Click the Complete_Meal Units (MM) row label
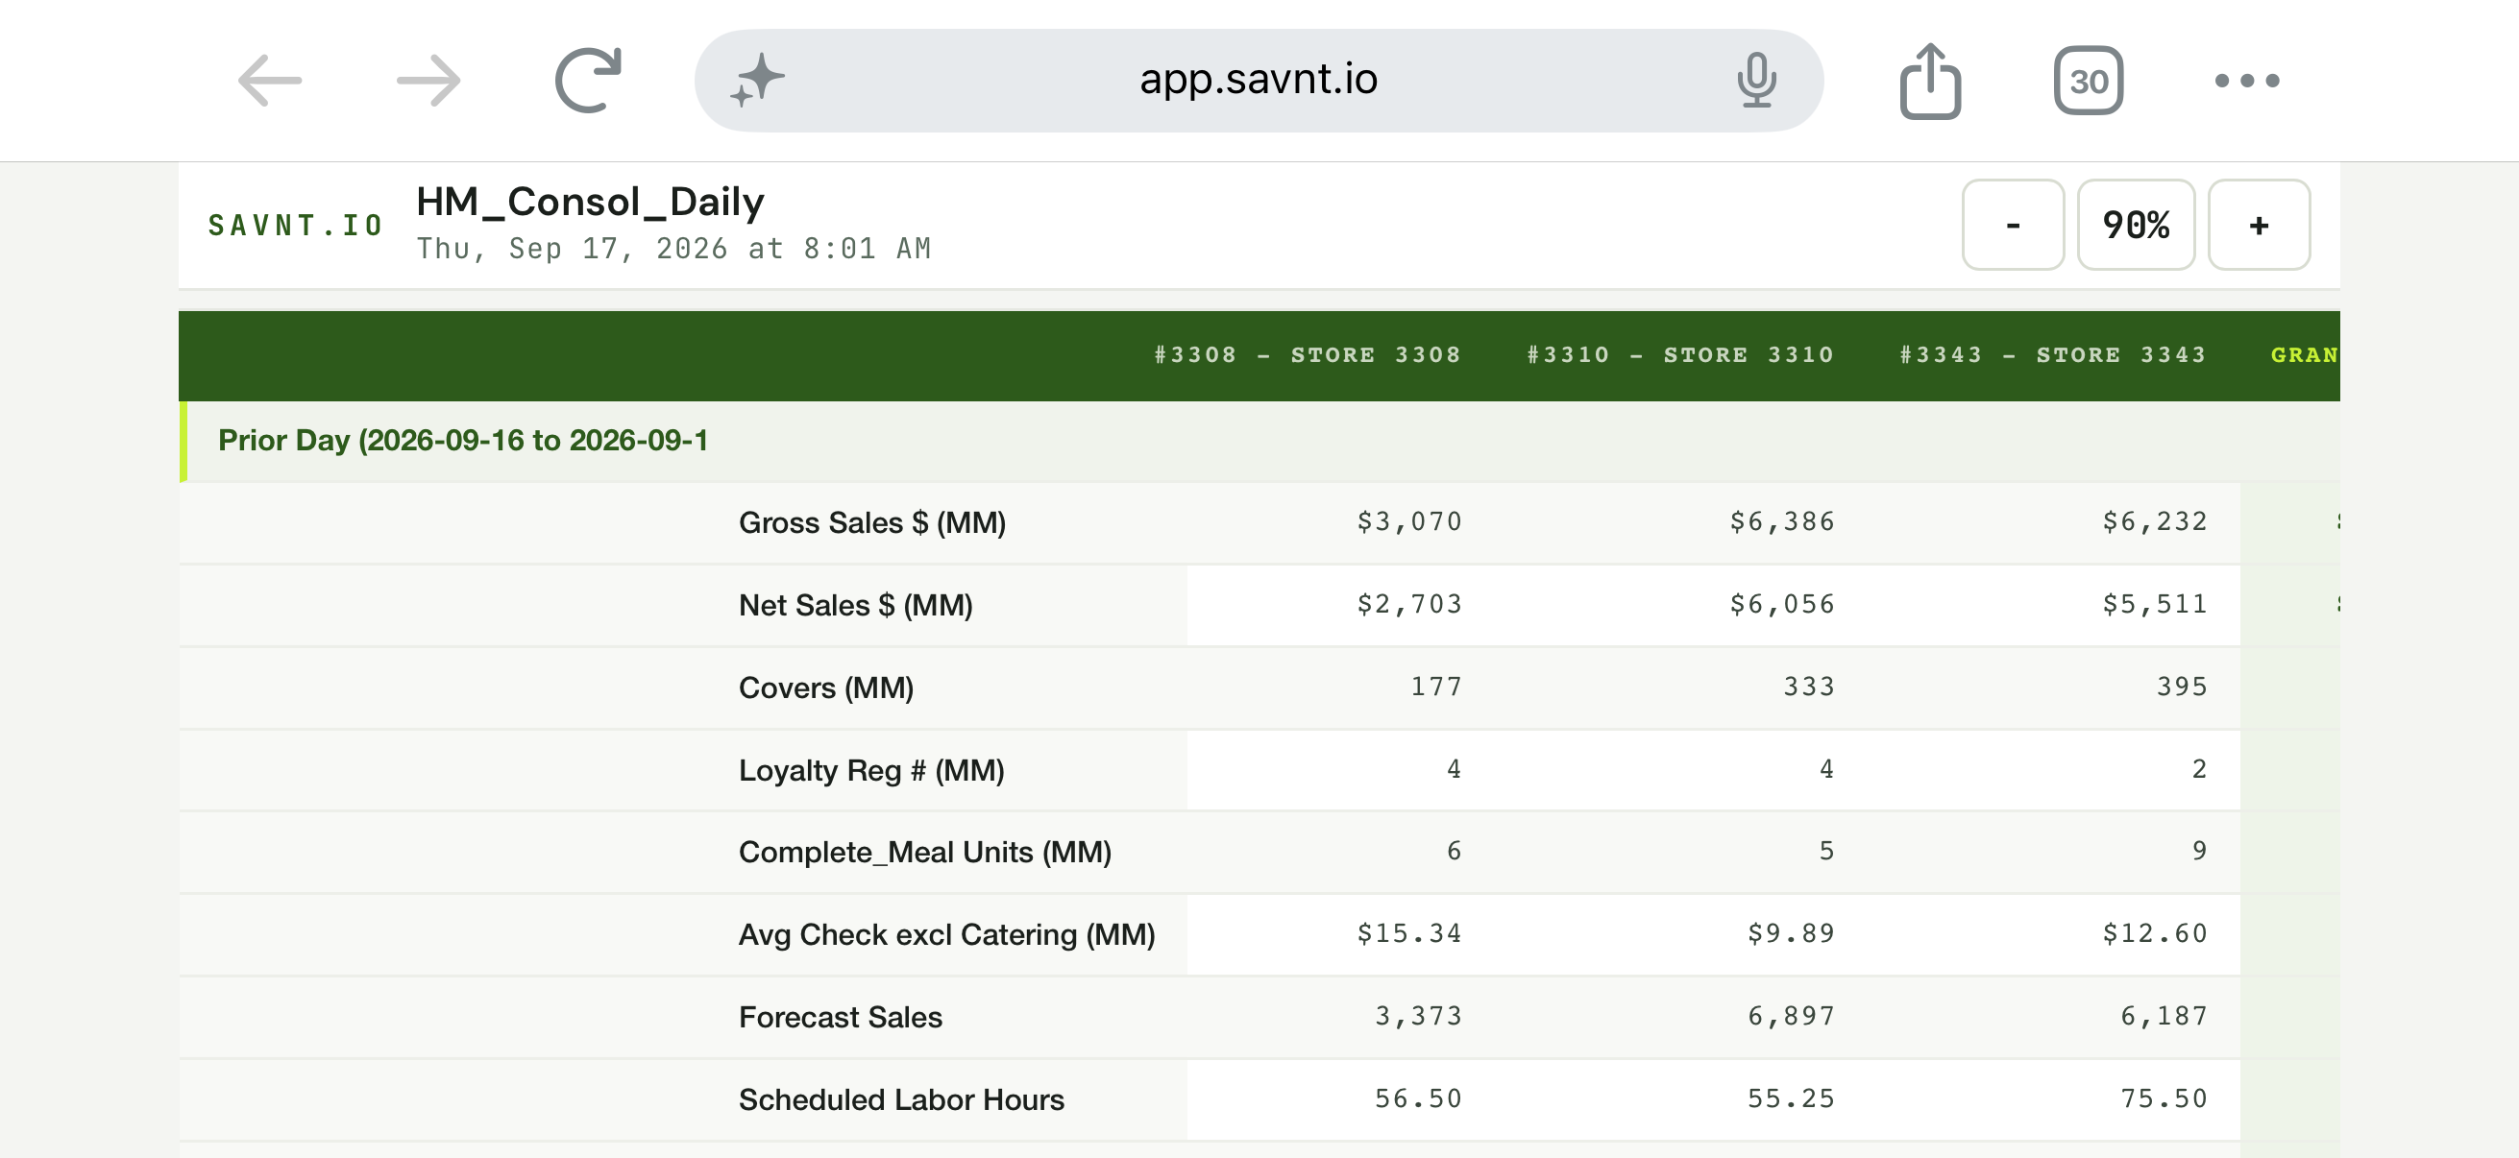 pos(924,852)
